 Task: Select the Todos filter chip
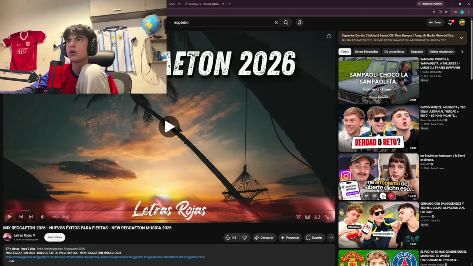point(345,52)
